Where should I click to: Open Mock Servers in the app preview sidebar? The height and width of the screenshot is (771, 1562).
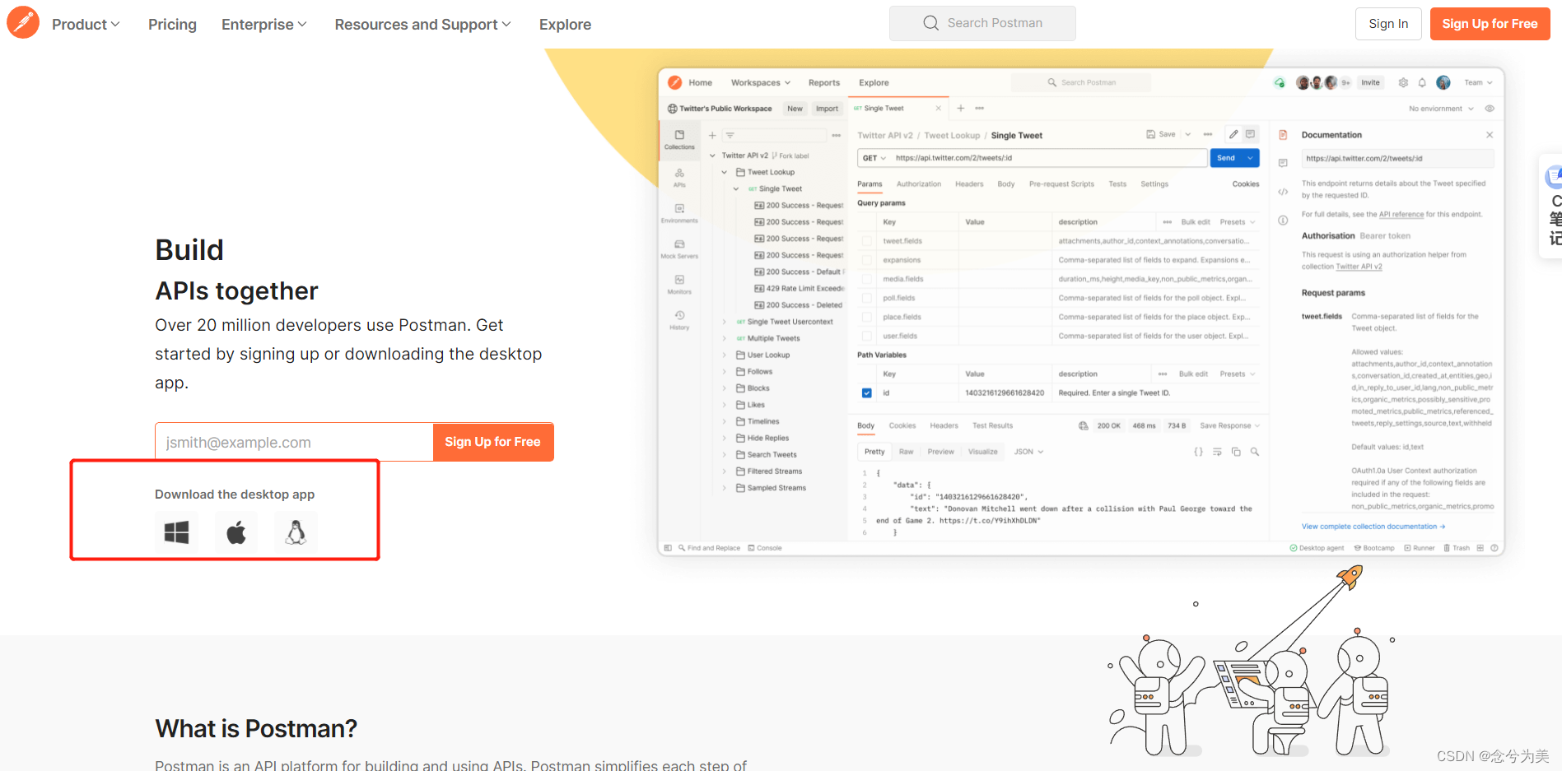pyautogui.click(x=679, y=248)
